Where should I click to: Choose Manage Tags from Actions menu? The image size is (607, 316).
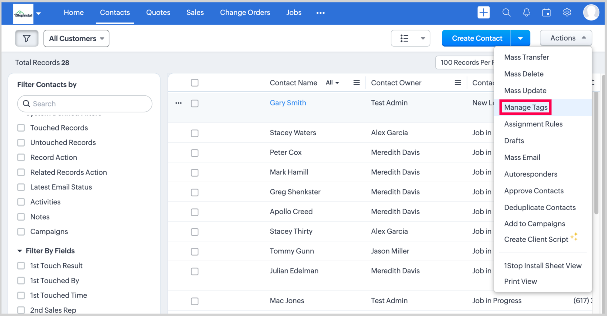click(x=525, y=107)
